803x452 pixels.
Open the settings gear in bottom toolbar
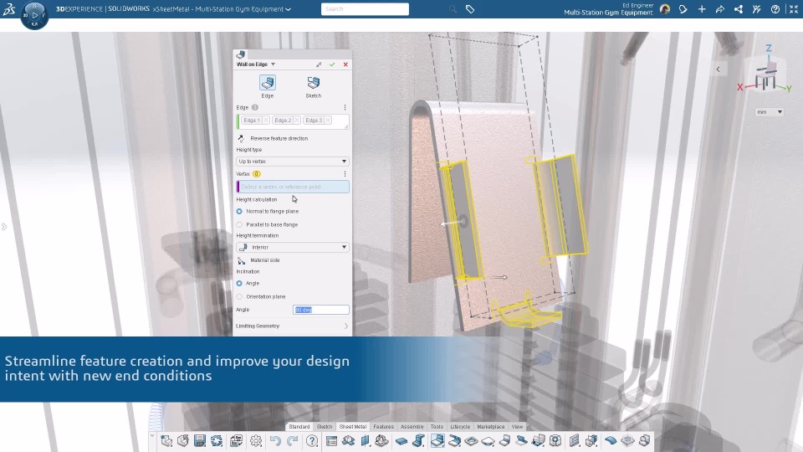[x=256, y=441]
